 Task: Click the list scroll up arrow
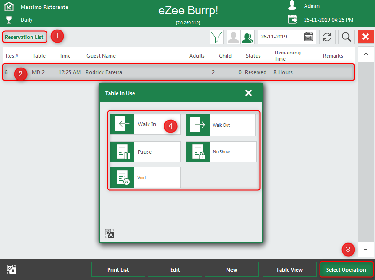(x=366, y=54)
